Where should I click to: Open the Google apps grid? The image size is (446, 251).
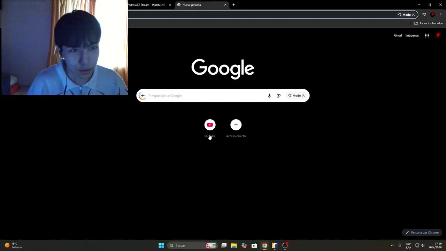[x=427, y=36]
